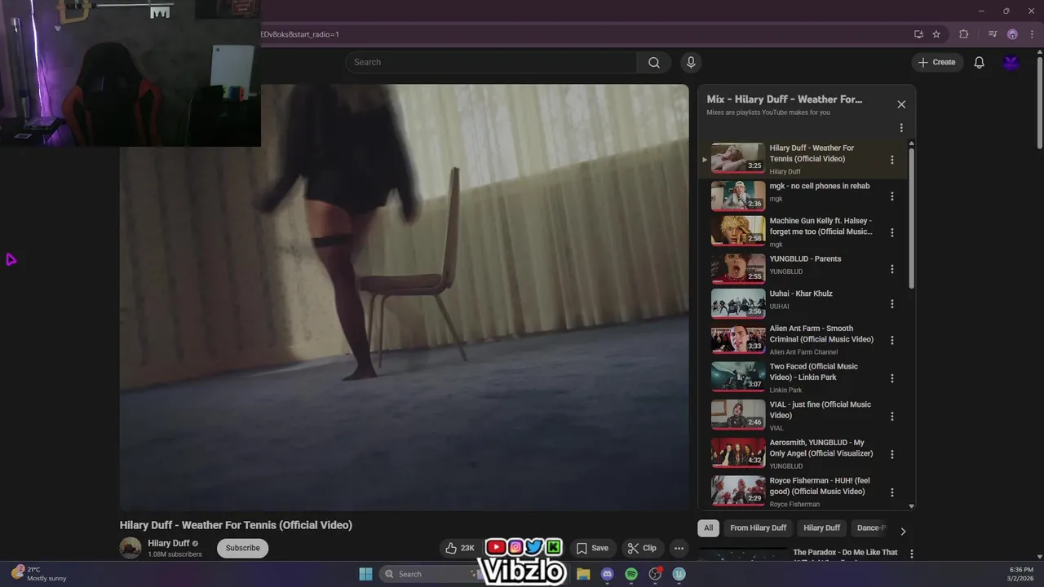Open Hilary Duff channel name link
The image size is (1044, 587).
coord(168,544)
